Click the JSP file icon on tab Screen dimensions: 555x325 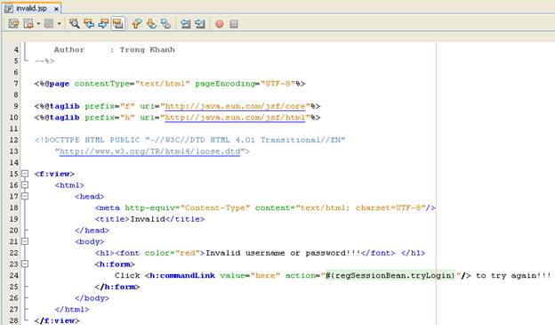coord(9,8)
